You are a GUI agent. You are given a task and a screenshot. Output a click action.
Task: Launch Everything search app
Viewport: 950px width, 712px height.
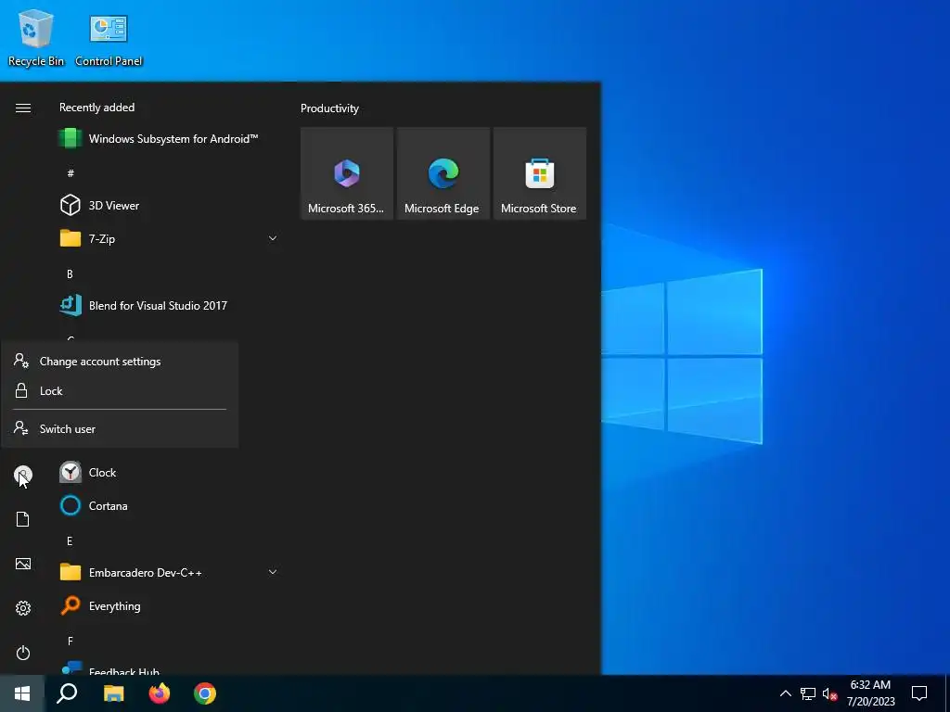coord(168,605)
